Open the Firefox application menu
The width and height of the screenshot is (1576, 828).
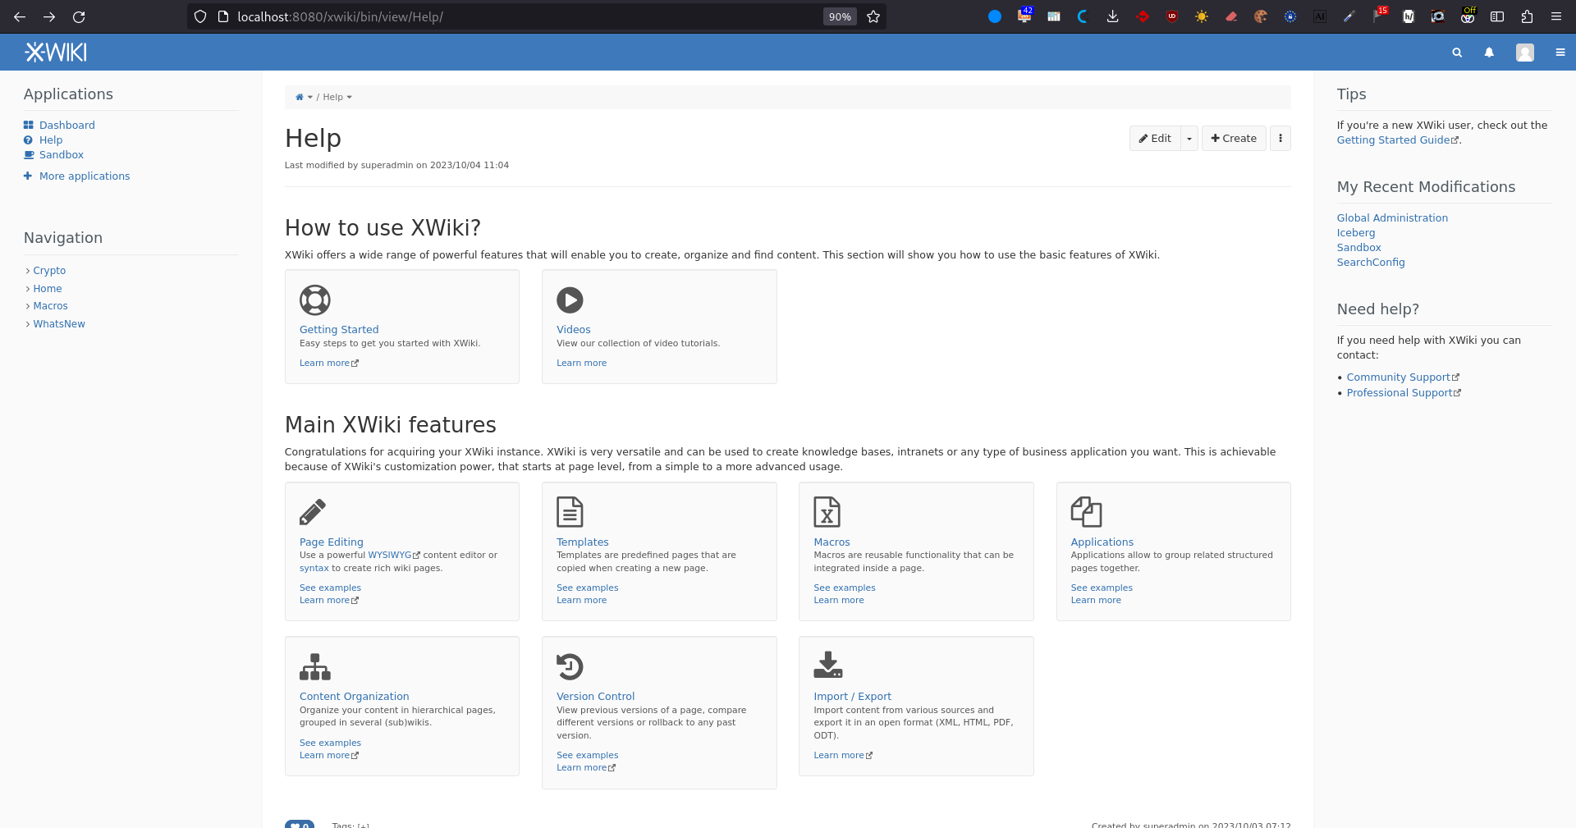pyautogui.click(x=1556, y=16)
